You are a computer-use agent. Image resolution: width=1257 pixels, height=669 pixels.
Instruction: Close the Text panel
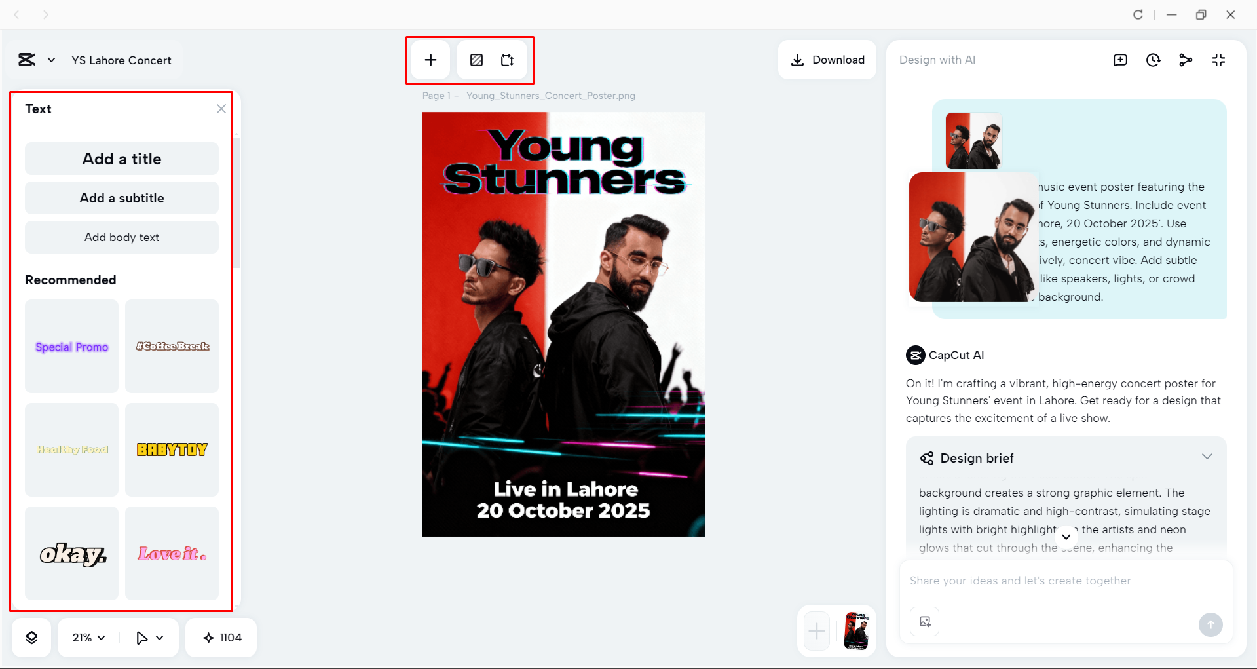221,109
